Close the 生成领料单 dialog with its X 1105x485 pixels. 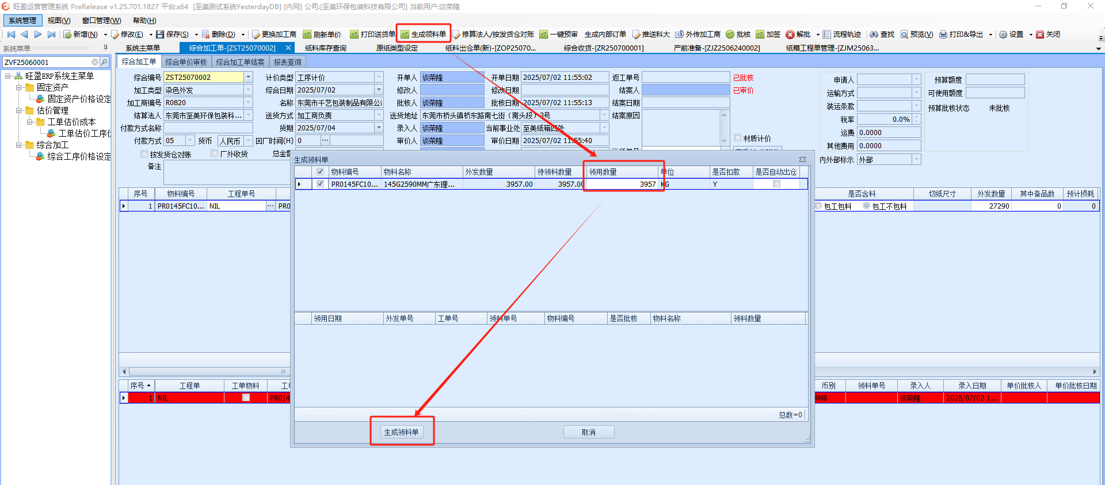click(802, 159)
